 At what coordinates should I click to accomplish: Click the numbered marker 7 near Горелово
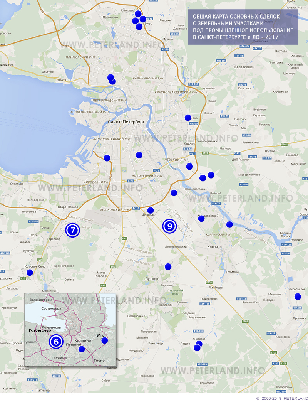pyautogui.click(x=72, y=230)
